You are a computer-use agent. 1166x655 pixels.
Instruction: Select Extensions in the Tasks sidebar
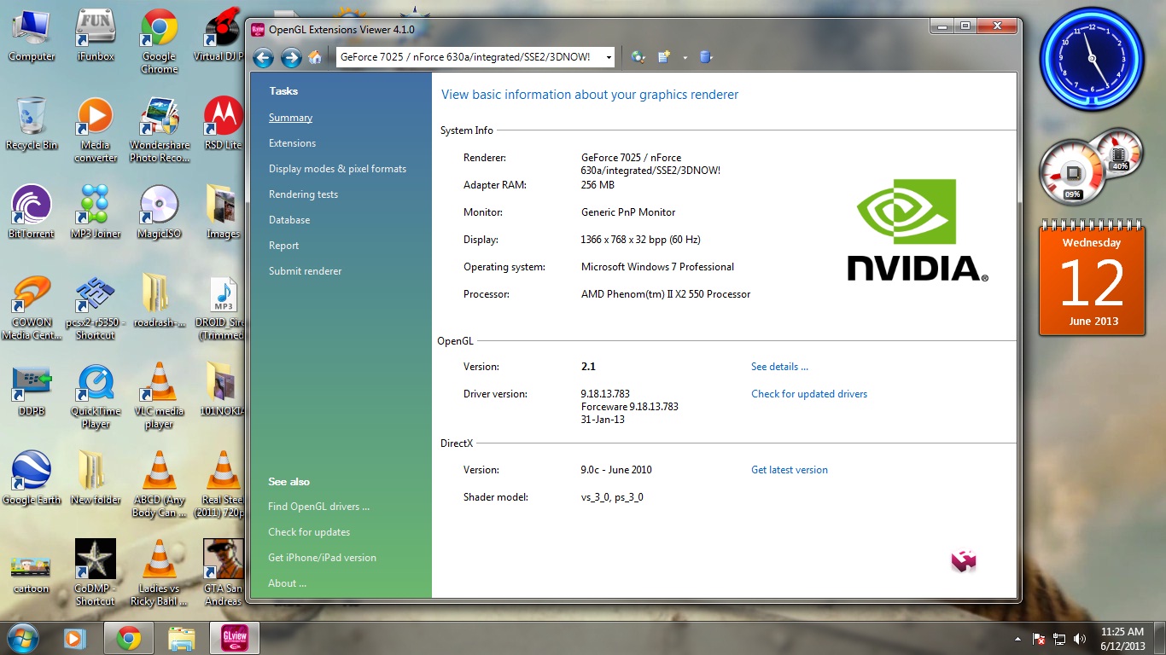pyautogui.click(x=292, y=143)
